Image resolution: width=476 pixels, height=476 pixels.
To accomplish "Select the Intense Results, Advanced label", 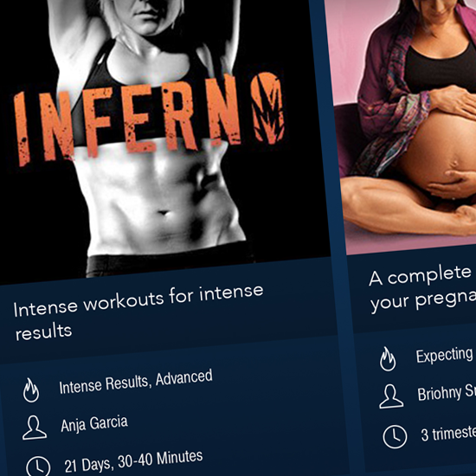I will click(136, 382).
